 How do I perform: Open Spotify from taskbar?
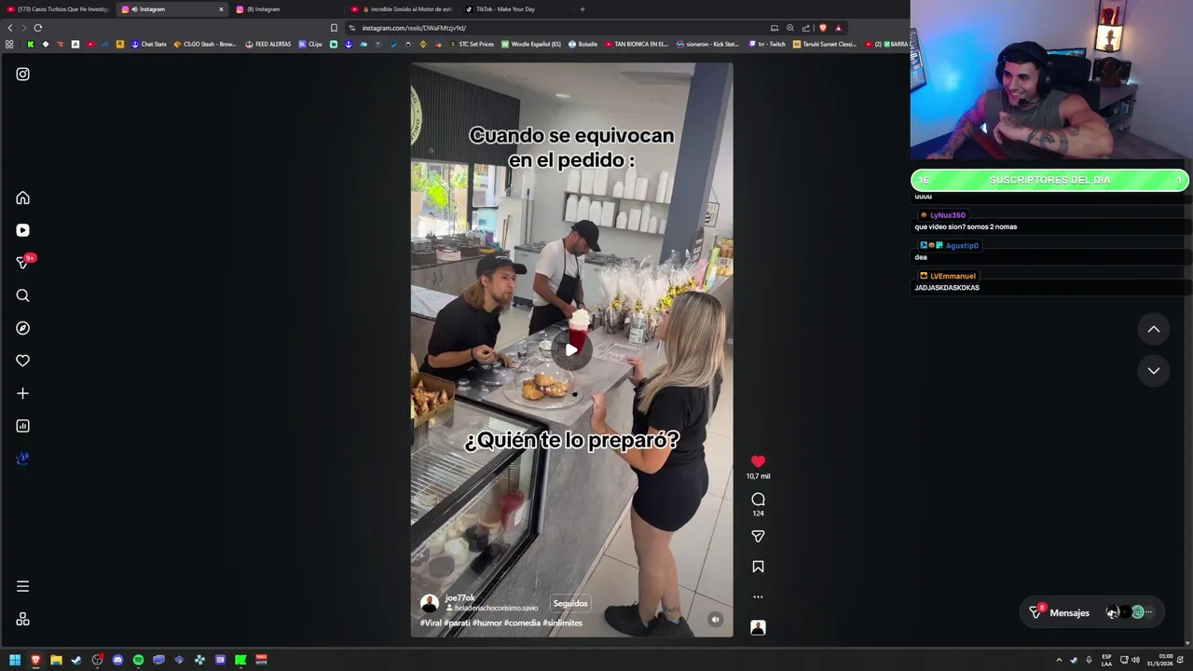[138, 660]
